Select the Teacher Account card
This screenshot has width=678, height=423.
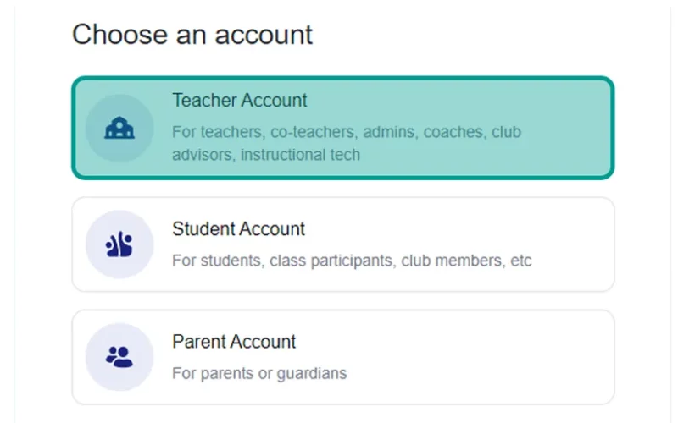(343, 128)
